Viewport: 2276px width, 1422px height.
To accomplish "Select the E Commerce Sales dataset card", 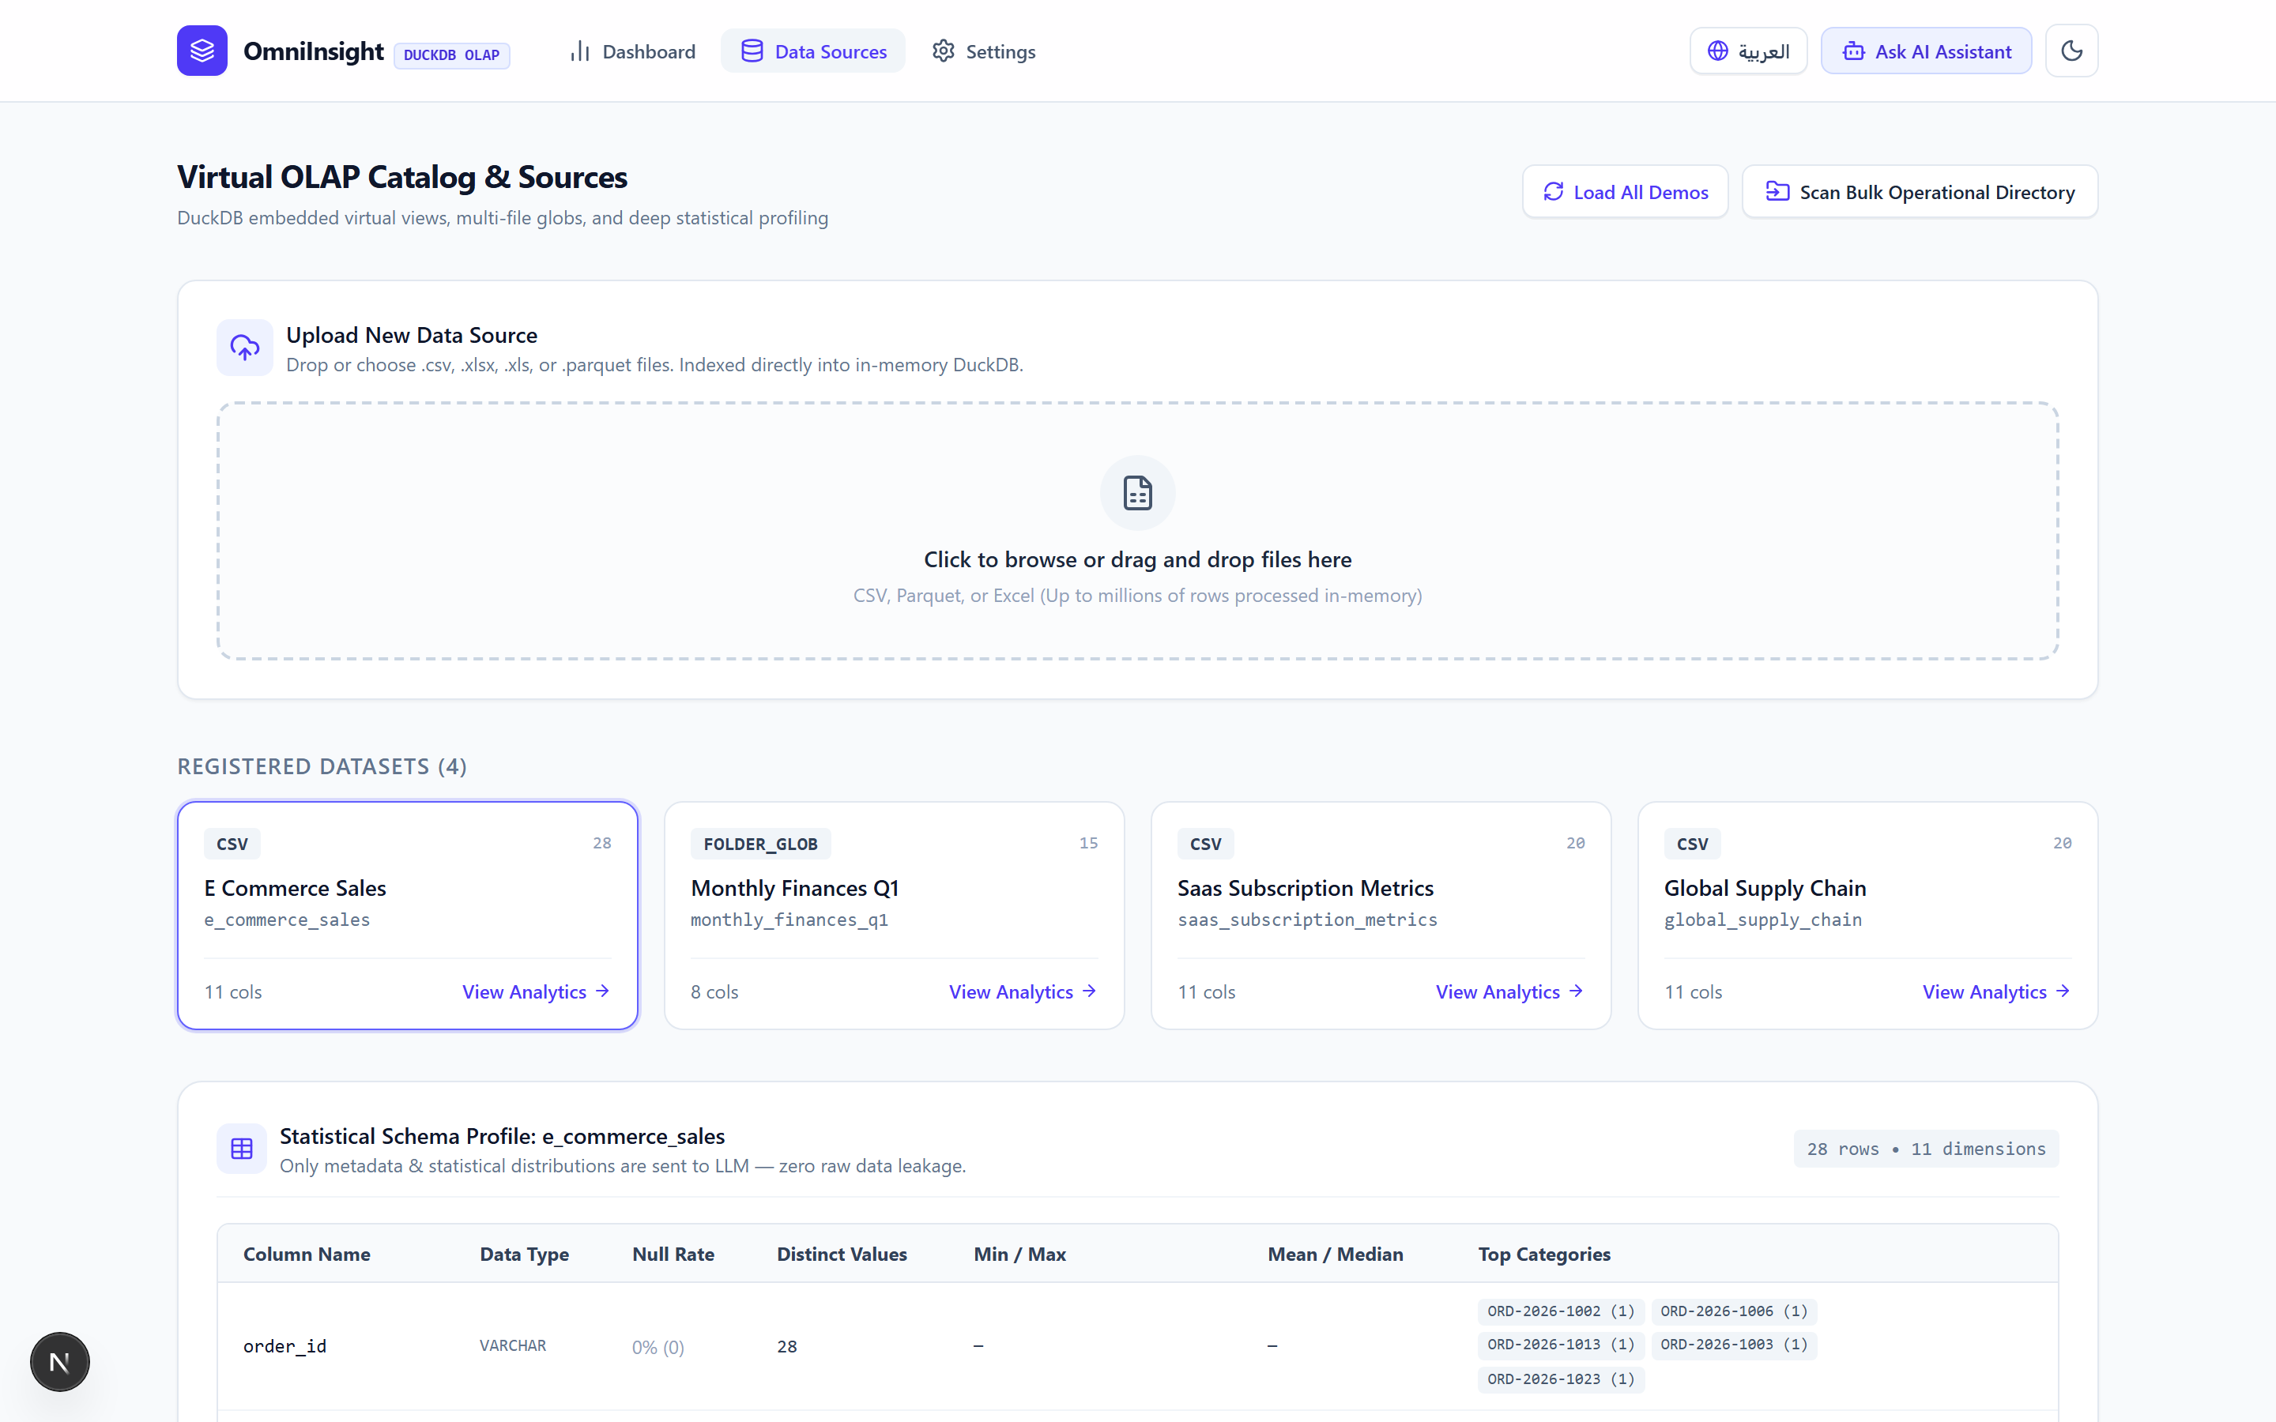I will tap(407, 915).
